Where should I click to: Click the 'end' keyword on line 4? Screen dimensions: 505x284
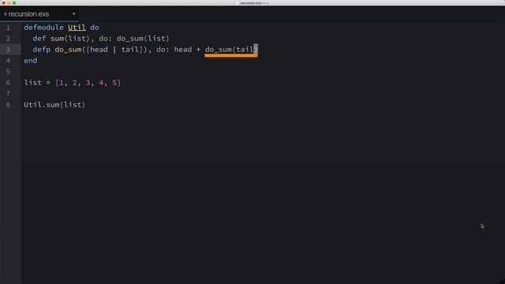pyautogui.click(x=31, y=61)
